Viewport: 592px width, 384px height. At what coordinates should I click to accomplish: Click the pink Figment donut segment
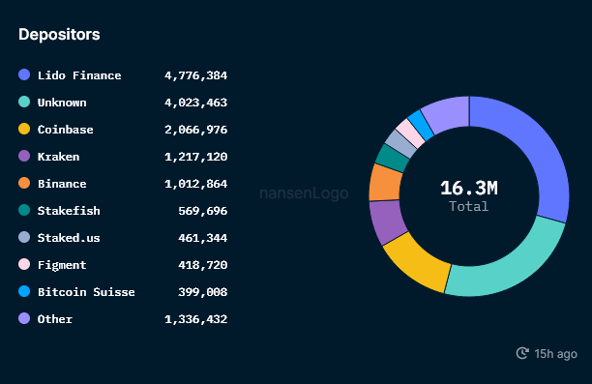pos(411,133)
